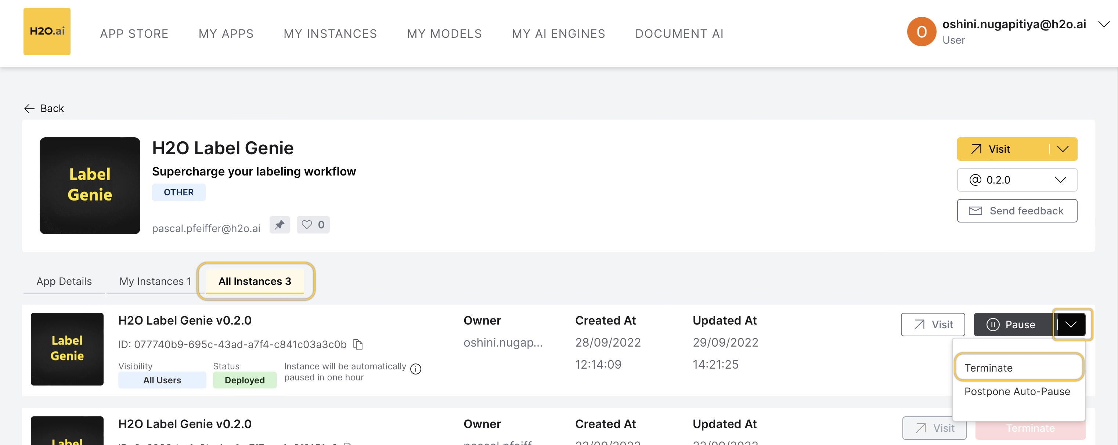Open the yellow Visit button dropdown arrow
The image size is (1118, 445).
[1063, 149]
